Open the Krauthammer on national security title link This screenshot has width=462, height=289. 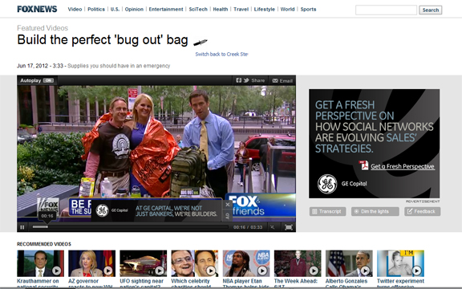click(38, 283)
